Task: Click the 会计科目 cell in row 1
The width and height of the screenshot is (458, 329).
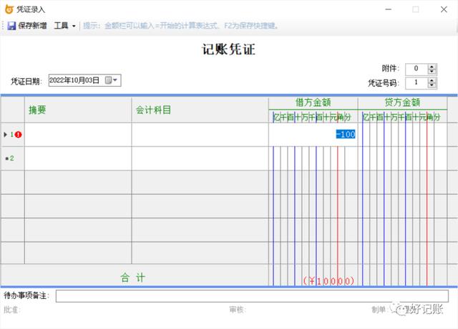Action: [200, 135]
